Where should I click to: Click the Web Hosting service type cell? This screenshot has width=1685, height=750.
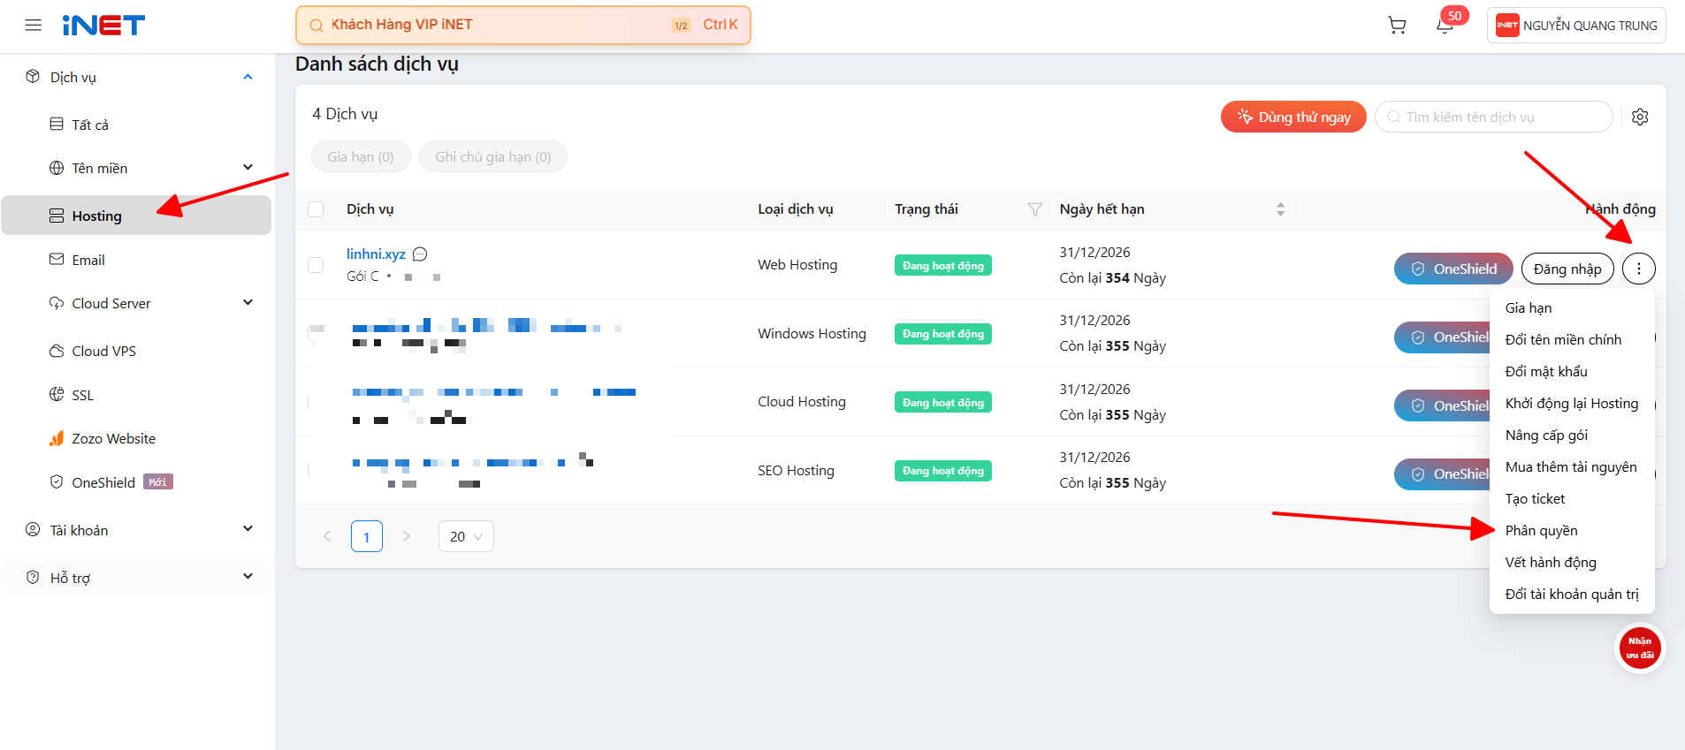coord(797,265)
